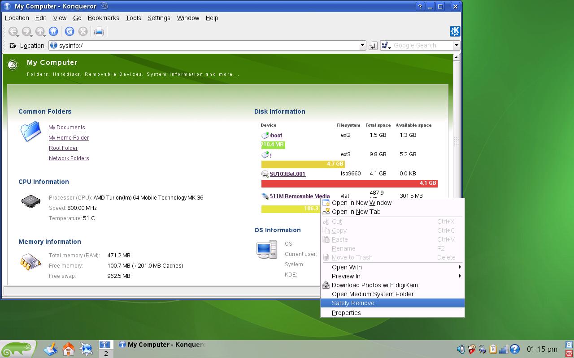Launch the desktop access icon with pencil in panel
The height and width of the screenshot is (358, 574).
51,349
